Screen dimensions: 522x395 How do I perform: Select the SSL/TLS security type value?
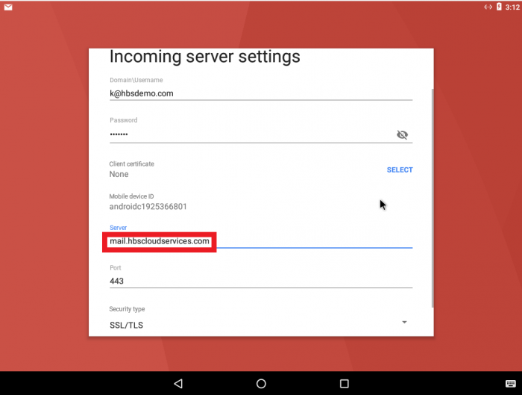click(x=126, y=326)
